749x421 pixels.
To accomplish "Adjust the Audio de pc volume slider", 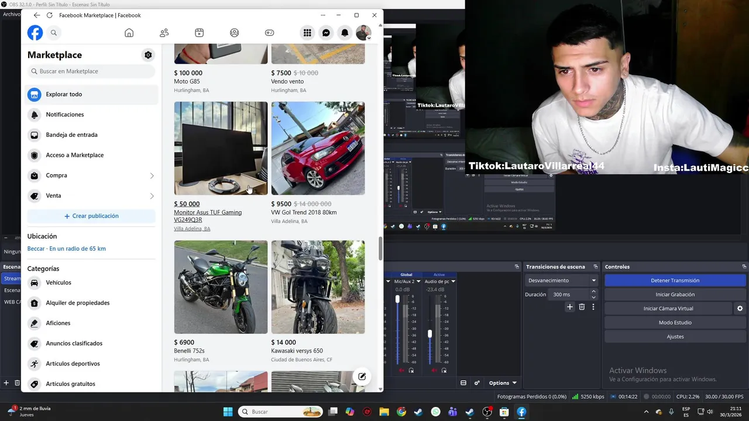I will pos(430,333).
